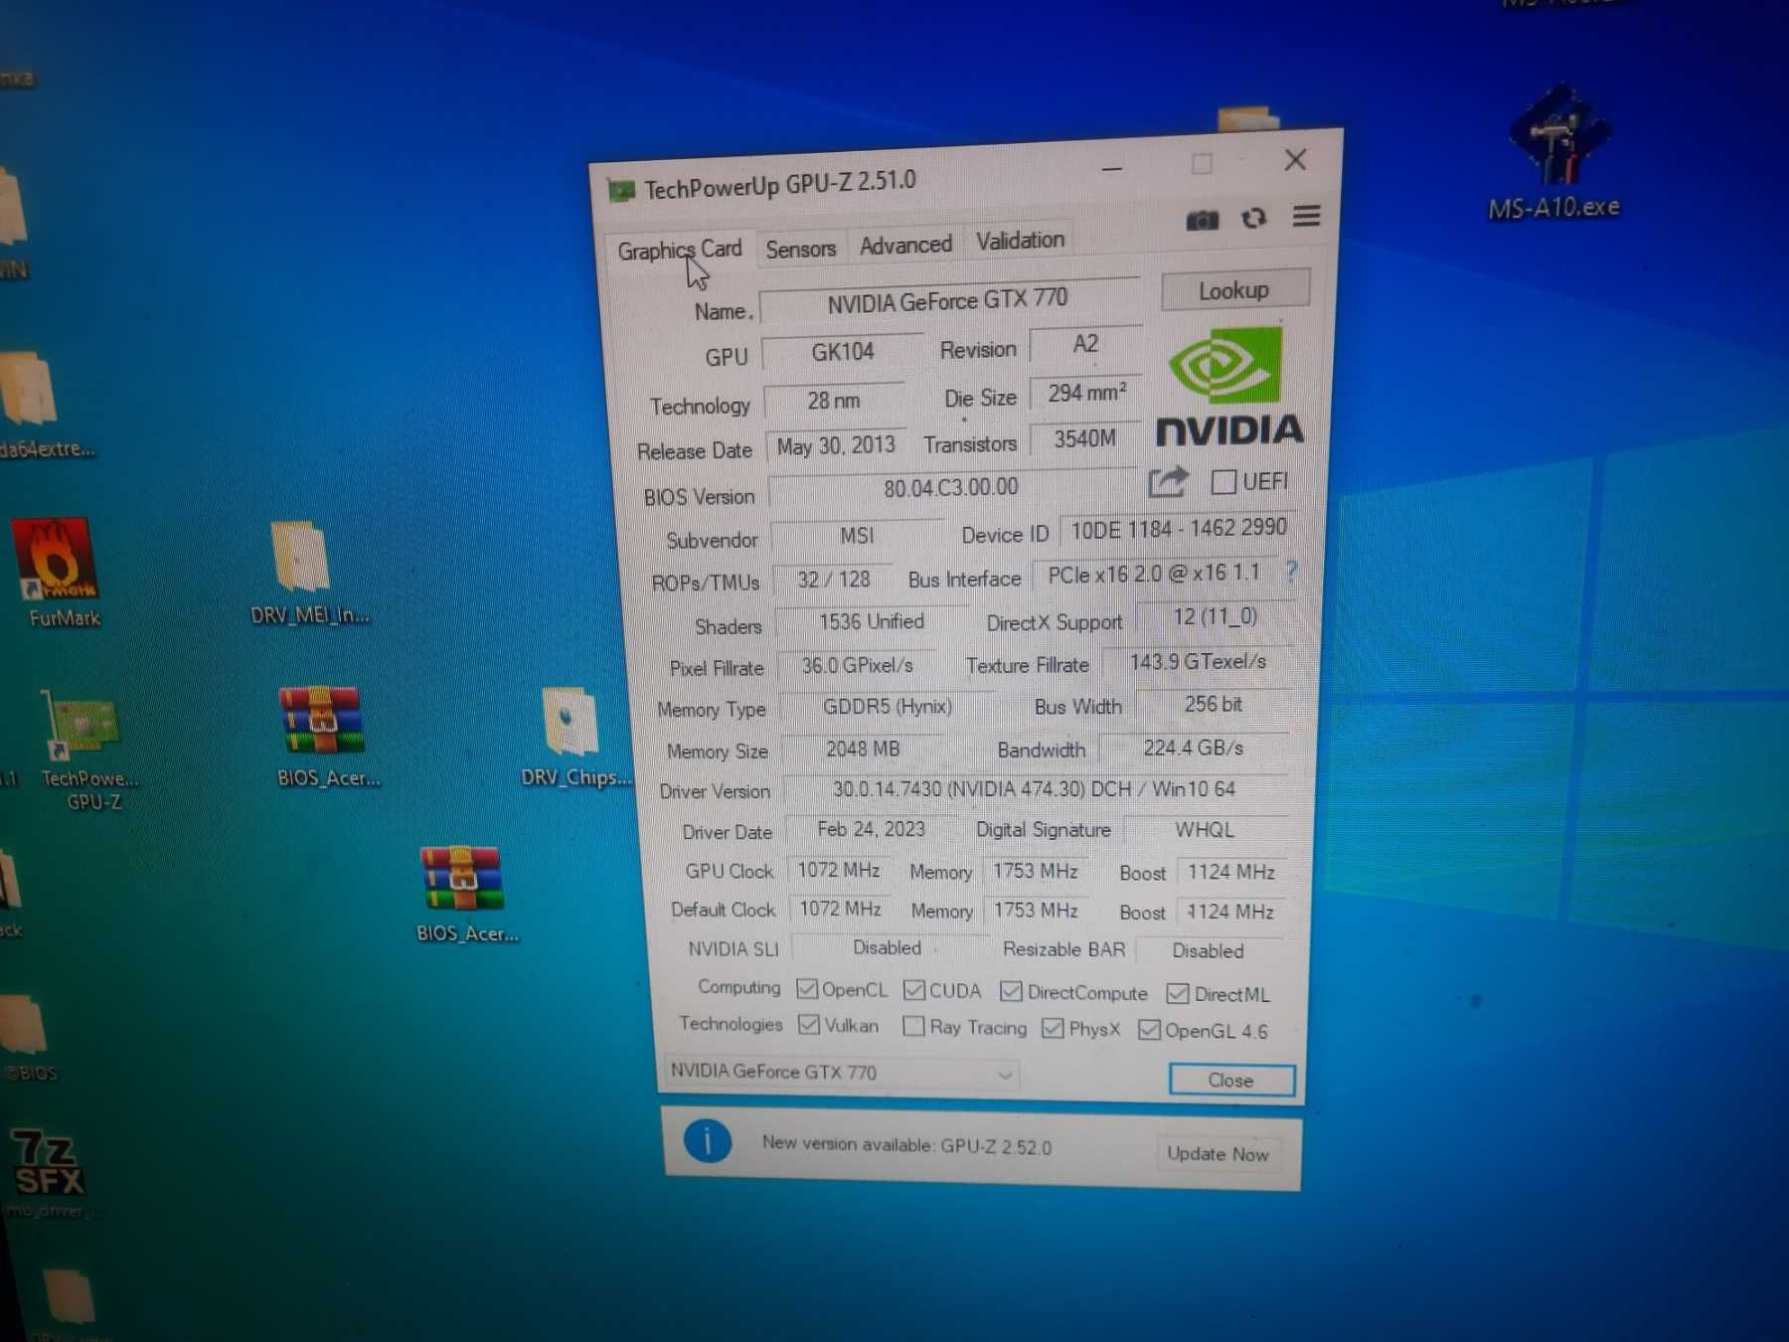This screenshot has height=1342, width=1789.
Task: Toggle the Ray Tracing checkbox
Action: [913, 1026]
